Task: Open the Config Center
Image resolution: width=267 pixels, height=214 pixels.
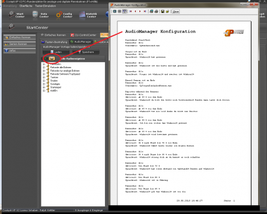Action: pos(64,15)
